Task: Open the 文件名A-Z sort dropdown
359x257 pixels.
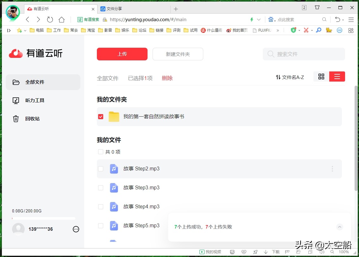Action: pyautogui.click(x=290, y=77)
